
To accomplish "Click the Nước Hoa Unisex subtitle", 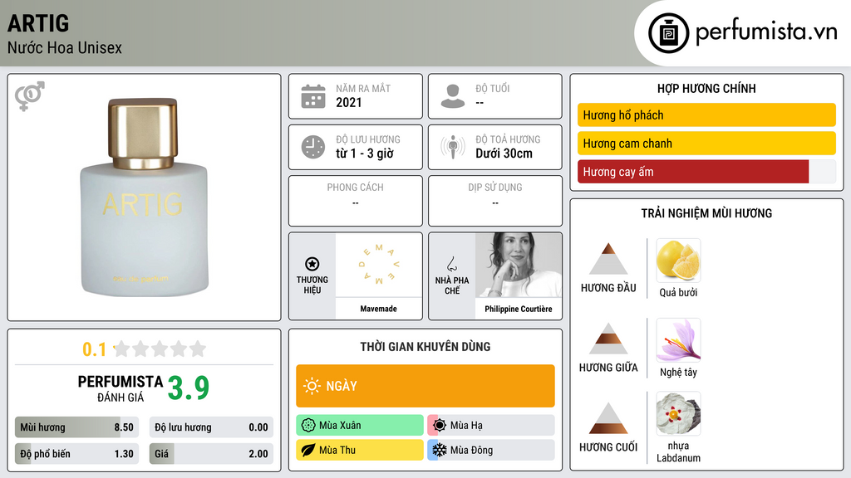I will (65, 47).
